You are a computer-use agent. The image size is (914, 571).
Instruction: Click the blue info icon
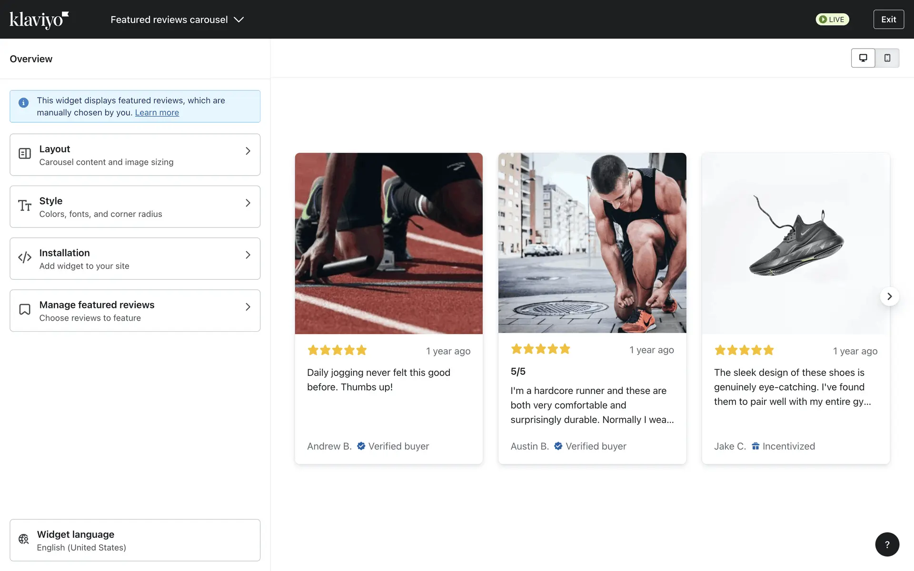[23, 103]
